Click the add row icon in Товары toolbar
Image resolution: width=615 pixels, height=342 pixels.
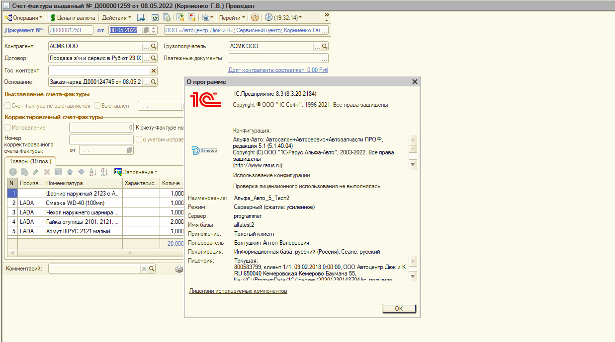tap(13, 172)
